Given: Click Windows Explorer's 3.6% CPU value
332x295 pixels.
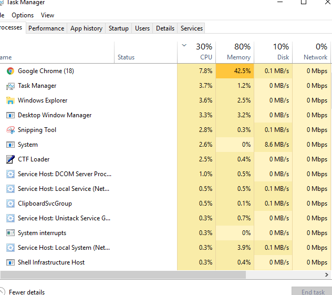Looking at the screenshot, I should pyautogui.click(x=205, y=100).
